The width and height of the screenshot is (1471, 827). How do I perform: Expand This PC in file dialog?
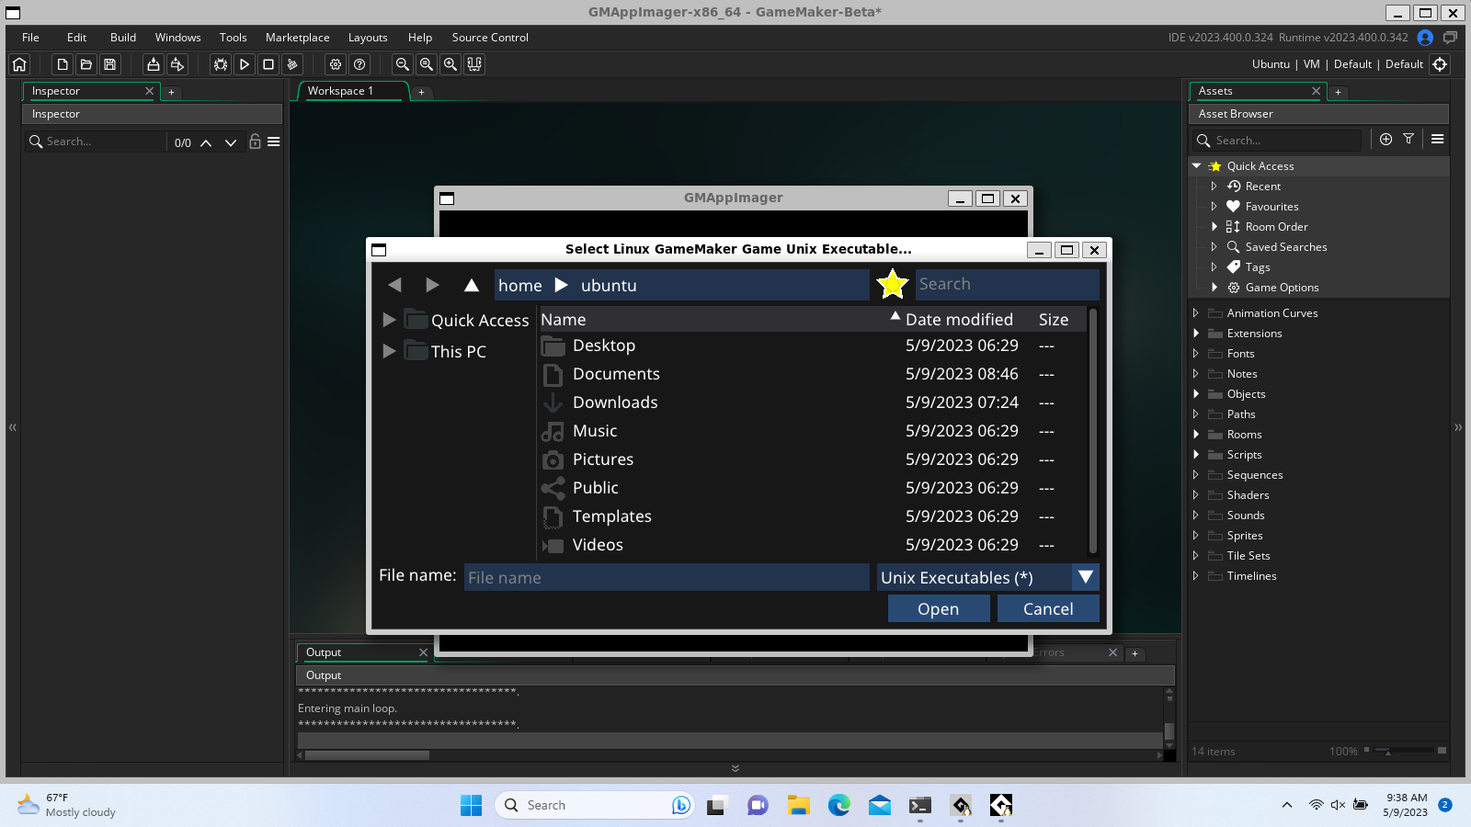point(389,351)
